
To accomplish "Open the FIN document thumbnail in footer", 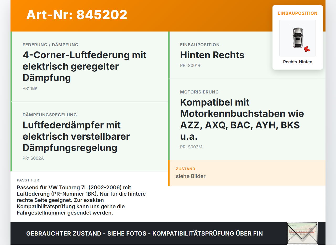I will pos(302,233).
